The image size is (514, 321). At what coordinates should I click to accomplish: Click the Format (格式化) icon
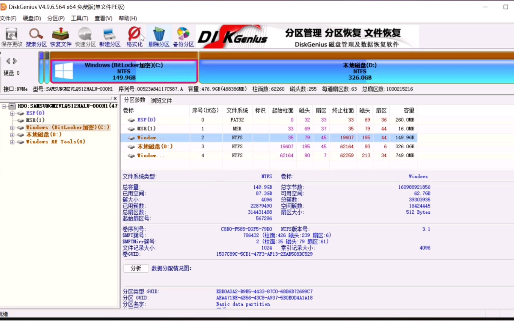click(134, 37)
